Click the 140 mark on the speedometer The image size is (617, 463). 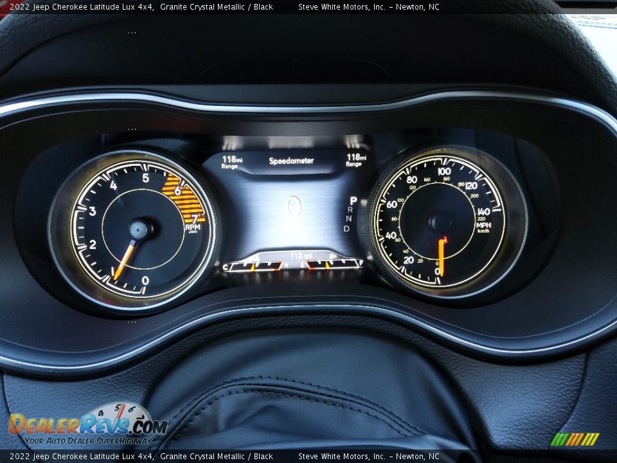coord(483,212)
